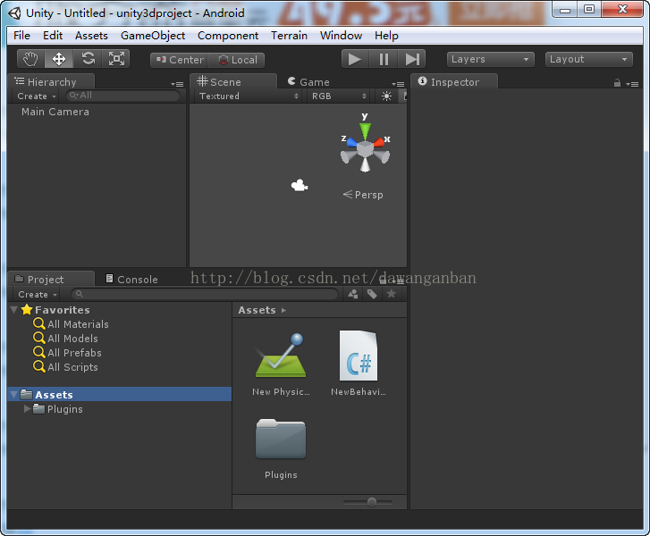Select Main Camera in Hierarchy
This screenshot has width=650, height=536.
[55, 112]
